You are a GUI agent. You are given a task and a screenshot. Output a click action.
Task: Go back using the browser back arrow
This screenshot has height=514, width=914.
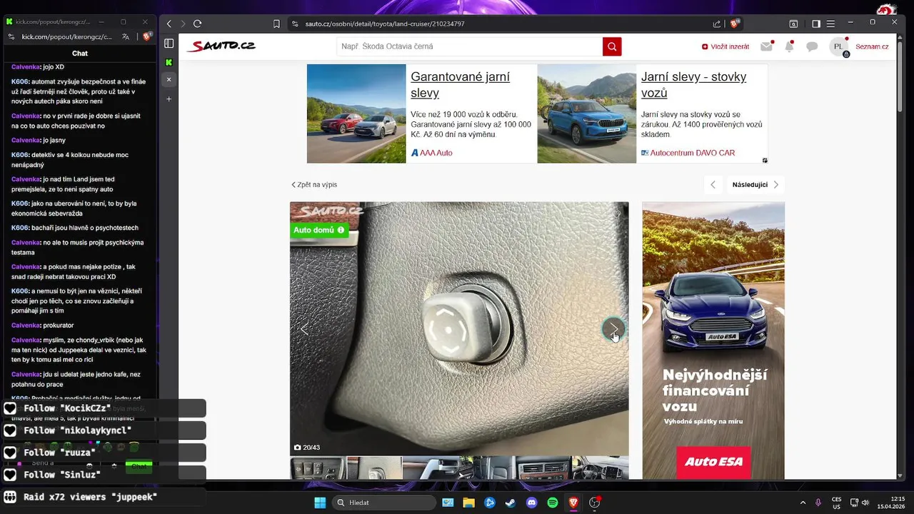(x=169, y=24)
